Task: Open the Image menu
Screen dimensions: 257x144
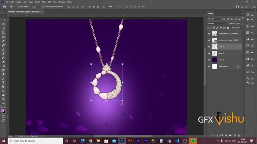Action: pyautogui.click(x=18, y=2)
